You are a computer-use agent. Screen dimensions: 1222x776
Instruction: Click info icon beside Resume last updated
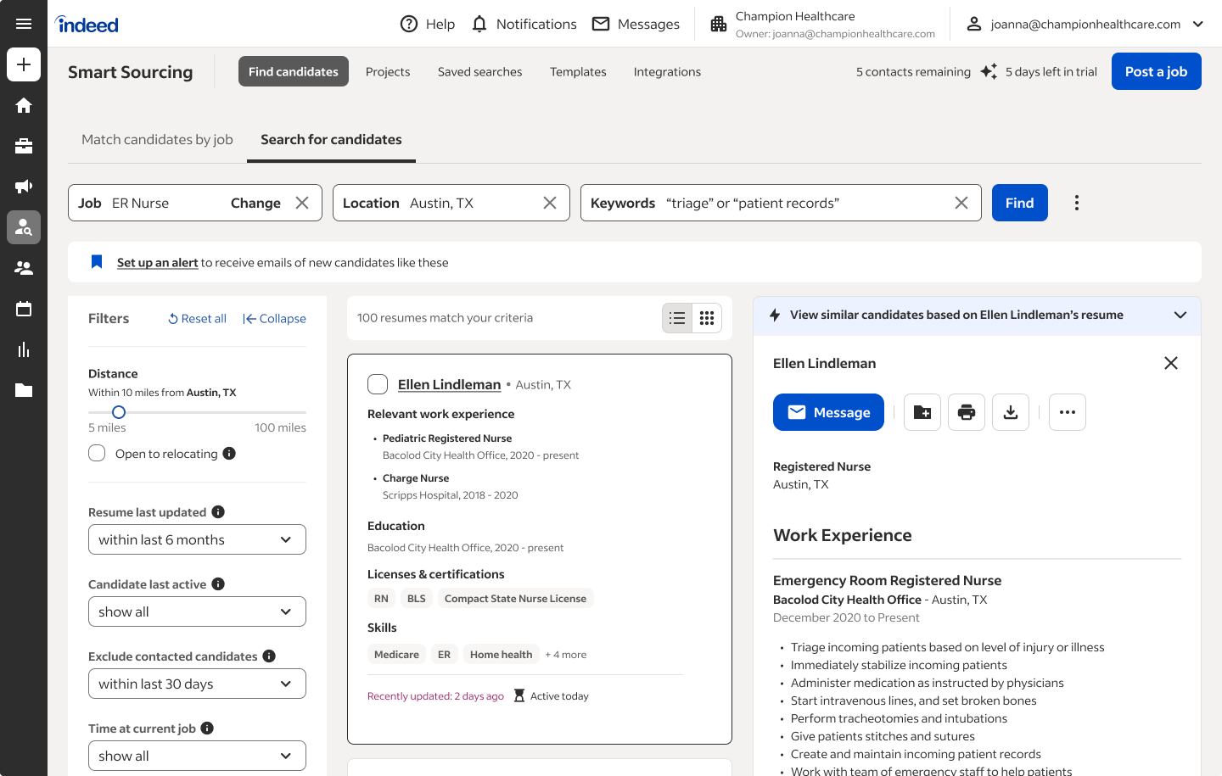(218, 511)
